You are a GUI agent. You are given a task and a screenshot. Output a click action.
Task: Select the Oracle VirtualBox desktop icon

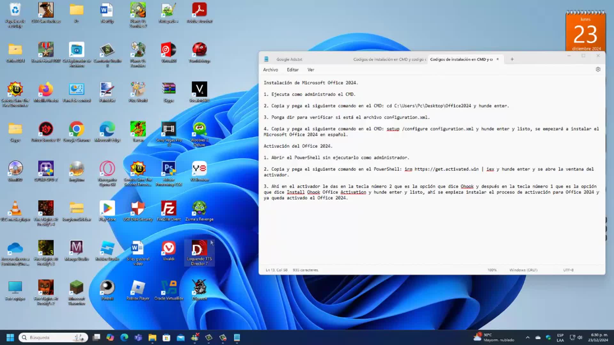click(x=169, y=288)
